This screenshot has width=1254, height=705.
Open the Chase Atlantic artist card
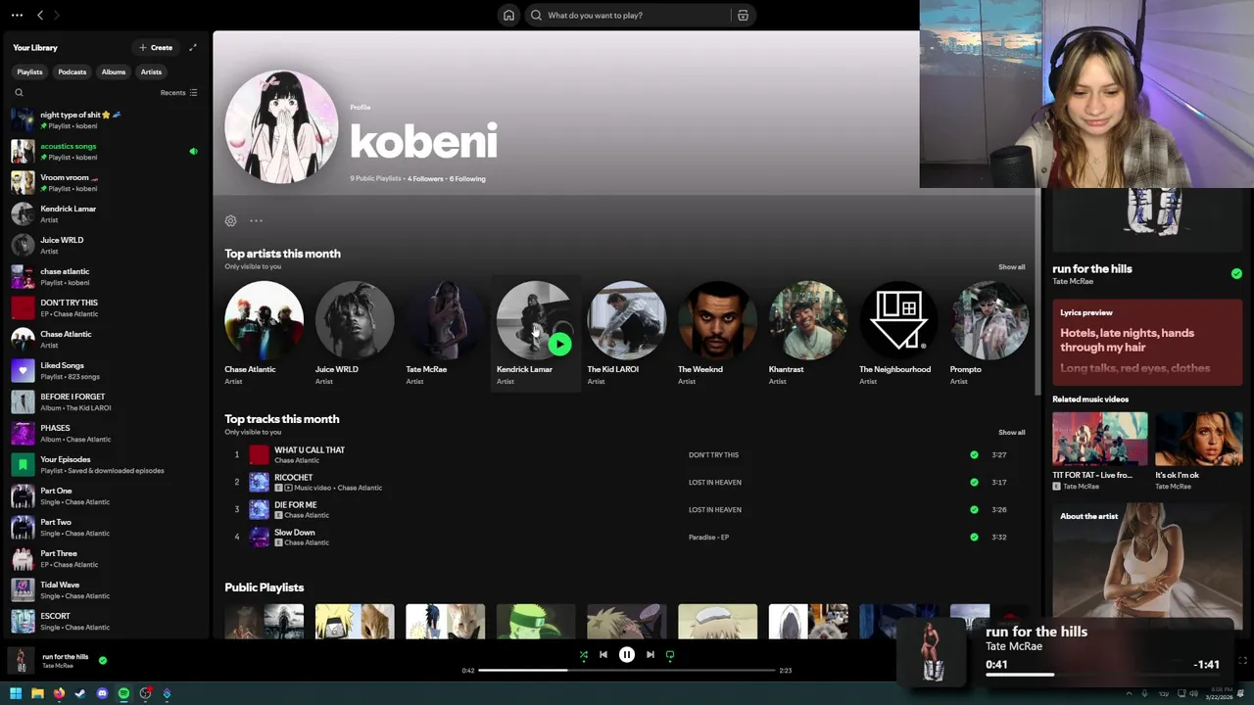pyautogui.click(x=264, y=333)
